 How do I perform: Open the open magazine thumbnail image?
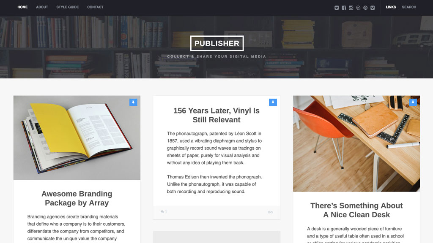[77, 138]
